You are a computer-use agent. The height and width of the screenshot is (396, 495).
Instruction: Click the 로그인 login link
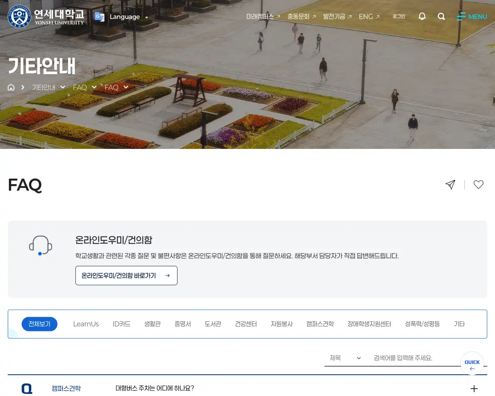[399, 16]
